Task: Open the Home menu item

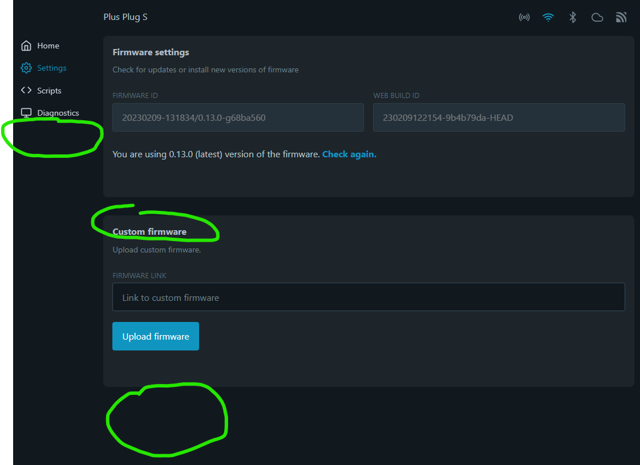Action: 48,46
